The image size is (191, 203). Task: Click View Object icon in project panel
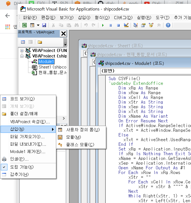[x=31, y=42]
